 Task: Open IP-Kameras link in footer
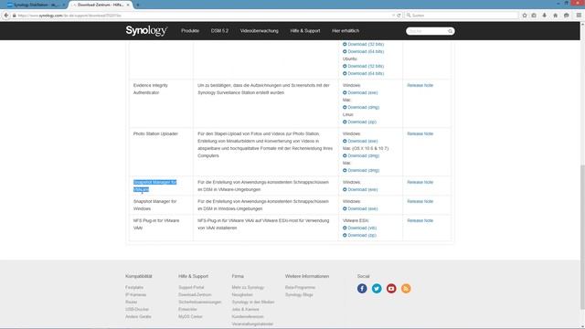pos(136,294)
